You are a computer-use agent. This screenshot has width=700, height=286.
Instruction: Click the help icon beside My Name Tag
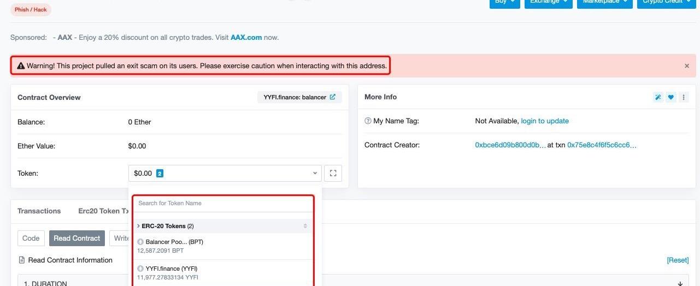(368, 121)
